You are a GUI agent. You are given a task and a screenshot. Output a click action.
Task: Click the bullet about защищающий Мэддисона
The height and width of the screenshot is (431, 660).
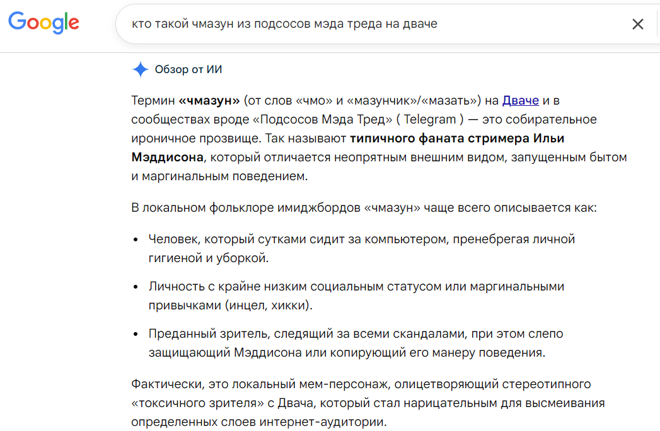356,343
